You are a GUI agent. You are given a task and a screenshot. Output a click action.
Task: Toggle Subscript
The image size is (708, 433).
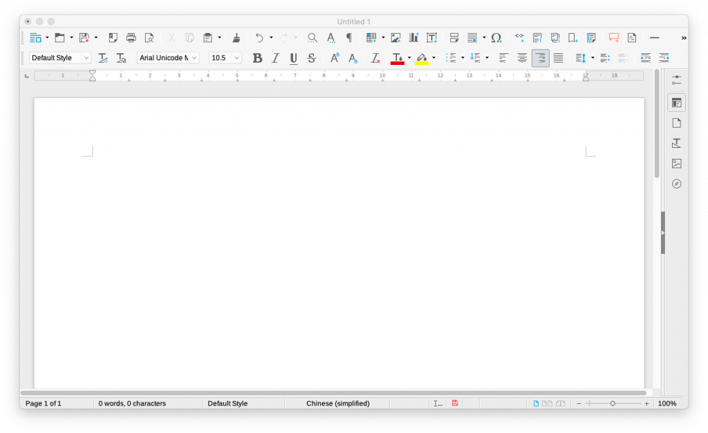coord(353,58)
